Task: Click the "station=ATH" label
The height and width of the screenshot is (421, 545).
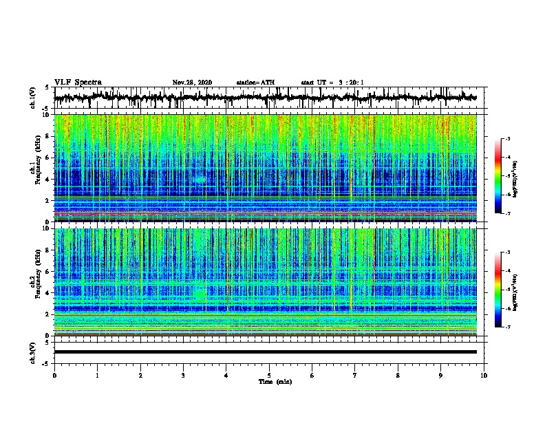Action: 255,83
